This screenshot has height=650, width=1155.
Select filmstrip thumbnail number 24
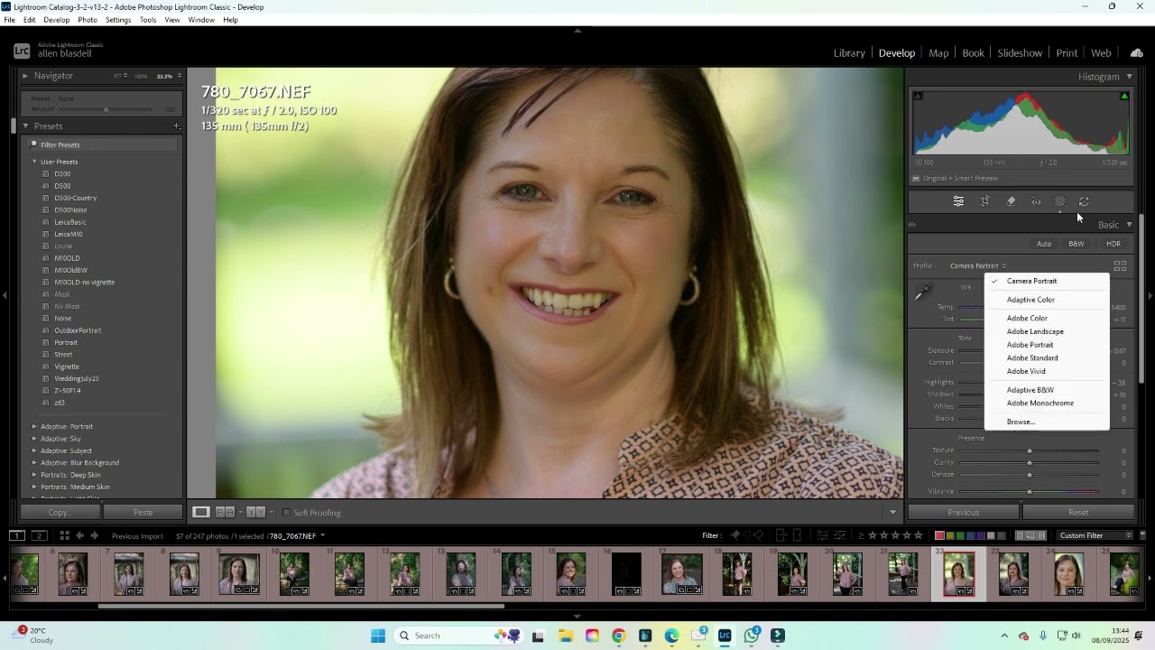[x=1068, y=574]
